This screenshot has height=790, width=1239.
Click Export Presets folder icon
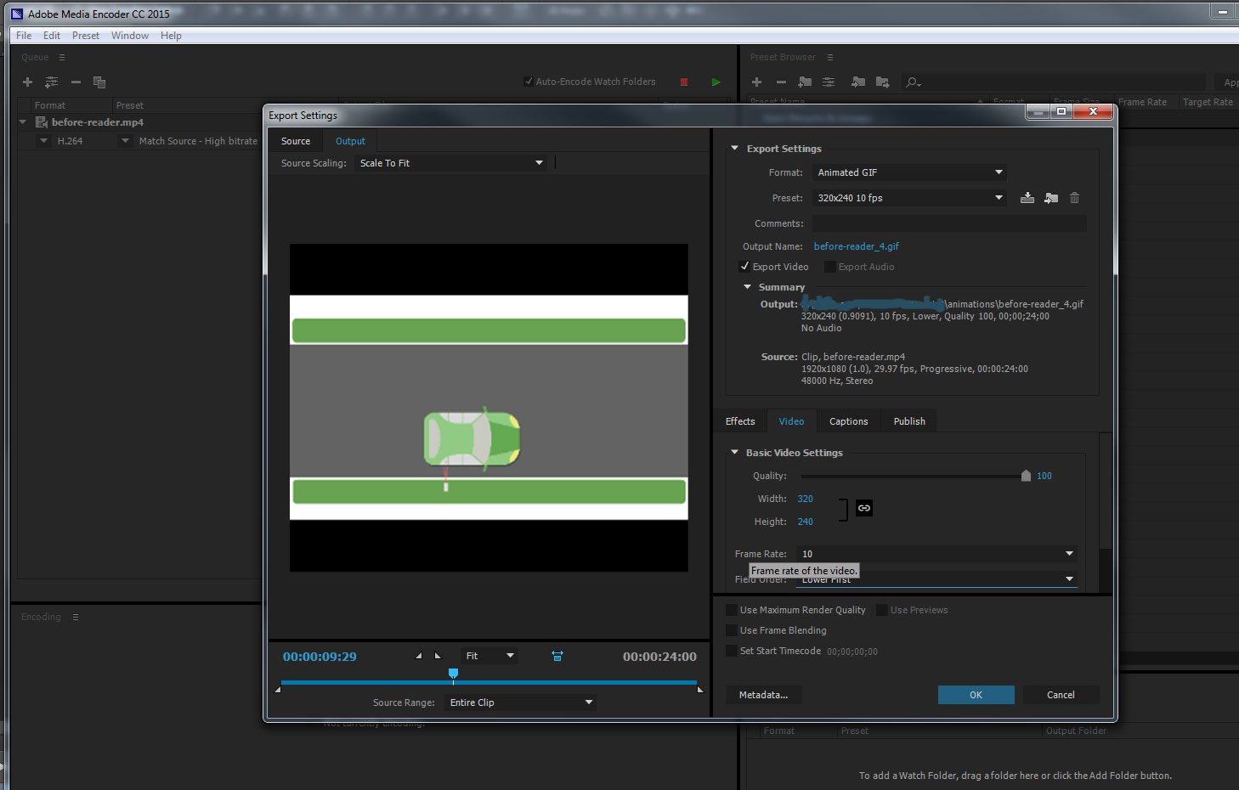883,82
